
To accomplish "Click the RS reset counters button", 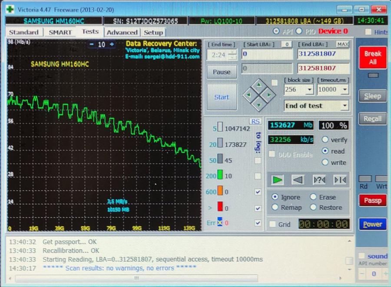I will coord(255,122).
